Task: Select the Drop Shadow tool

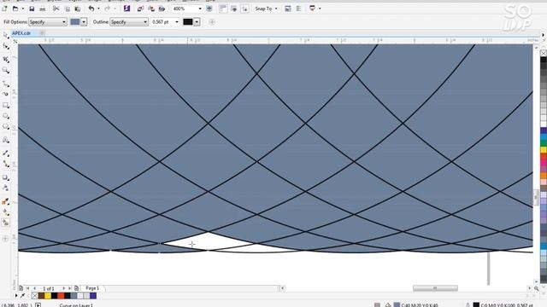Action: (x=6, y=177)
